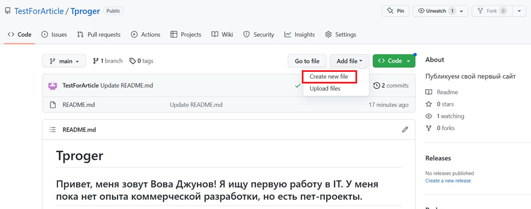View the 1 branch link
The image size is (531, 209).
(108, 61)
